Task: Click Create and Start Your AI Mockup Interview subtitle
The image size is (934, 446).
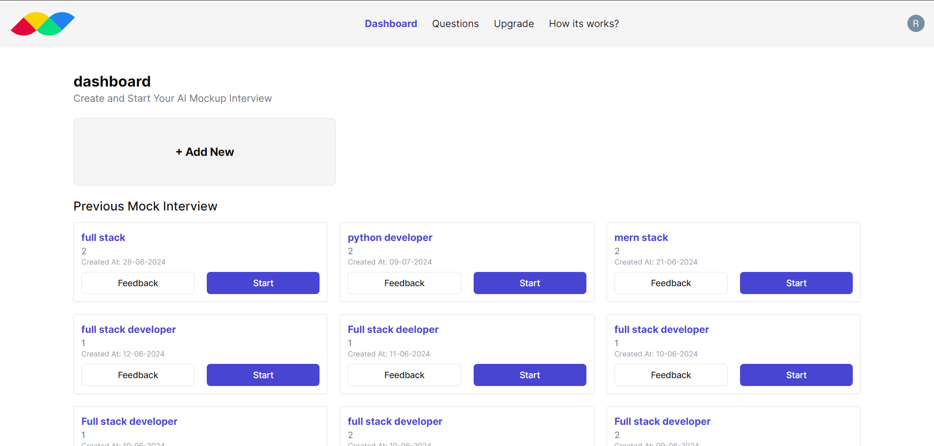Action: pyautogui.click(x=173, y=98)
